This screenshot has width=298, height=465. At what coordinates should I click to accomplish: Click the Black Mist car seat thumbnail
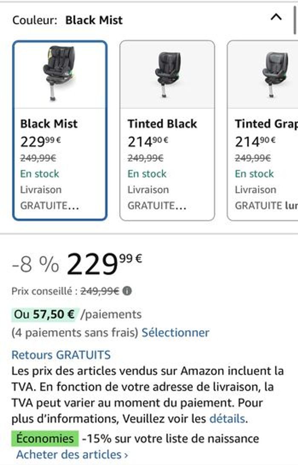60,73
